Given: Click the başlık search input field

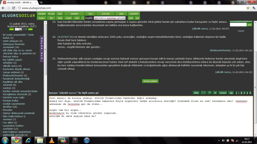Looking at the screenshot, I should (110, 18).
